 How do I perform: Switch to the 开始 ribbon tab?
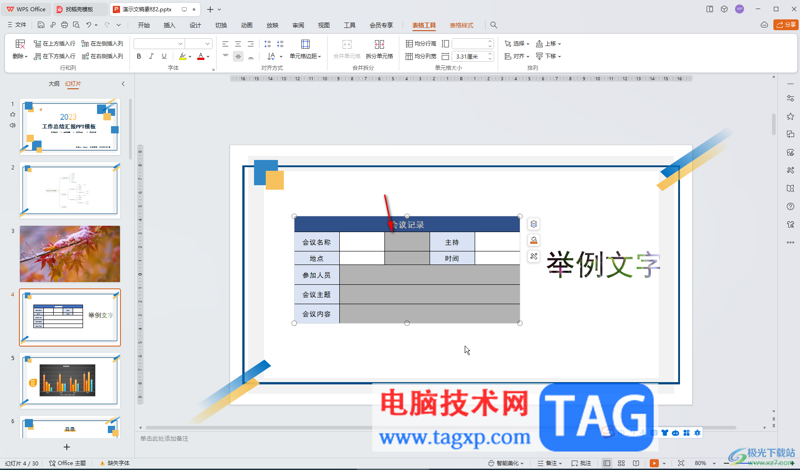pyautogui.click(x=144, y=25)
